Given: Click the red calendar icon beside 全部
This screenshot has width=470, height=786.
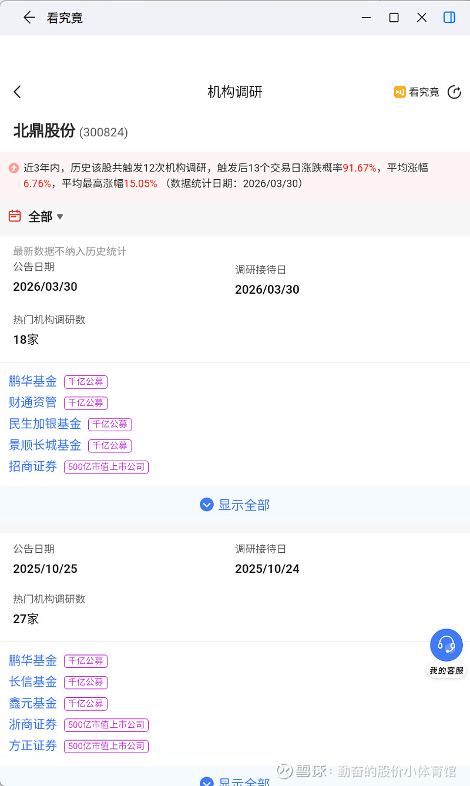Looking at the screenshot, I should point(15,216).
